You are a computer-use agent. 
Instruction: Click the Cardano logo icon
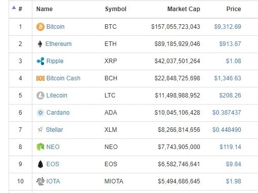40,113
